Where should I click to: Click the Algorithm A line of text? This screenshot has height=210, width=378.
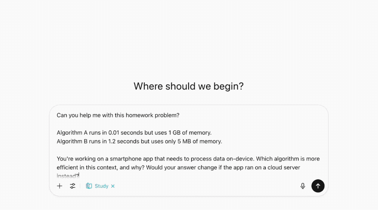tap(134, 133)
